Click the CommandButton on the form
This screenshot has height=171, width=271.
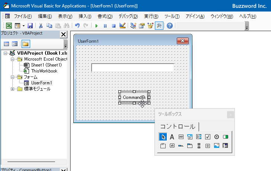(134, 97)
